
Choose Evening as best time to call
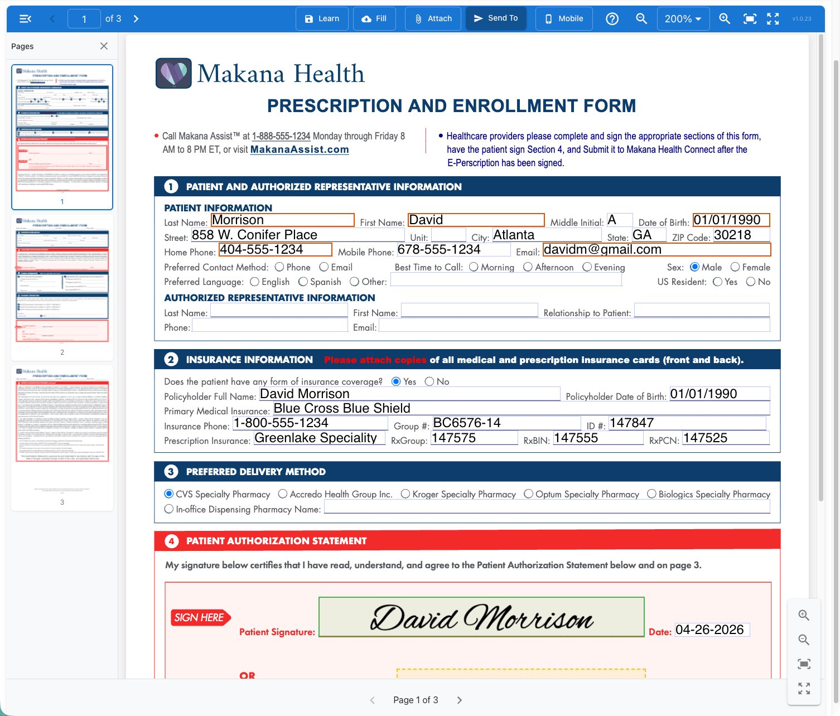coord(587,267)
